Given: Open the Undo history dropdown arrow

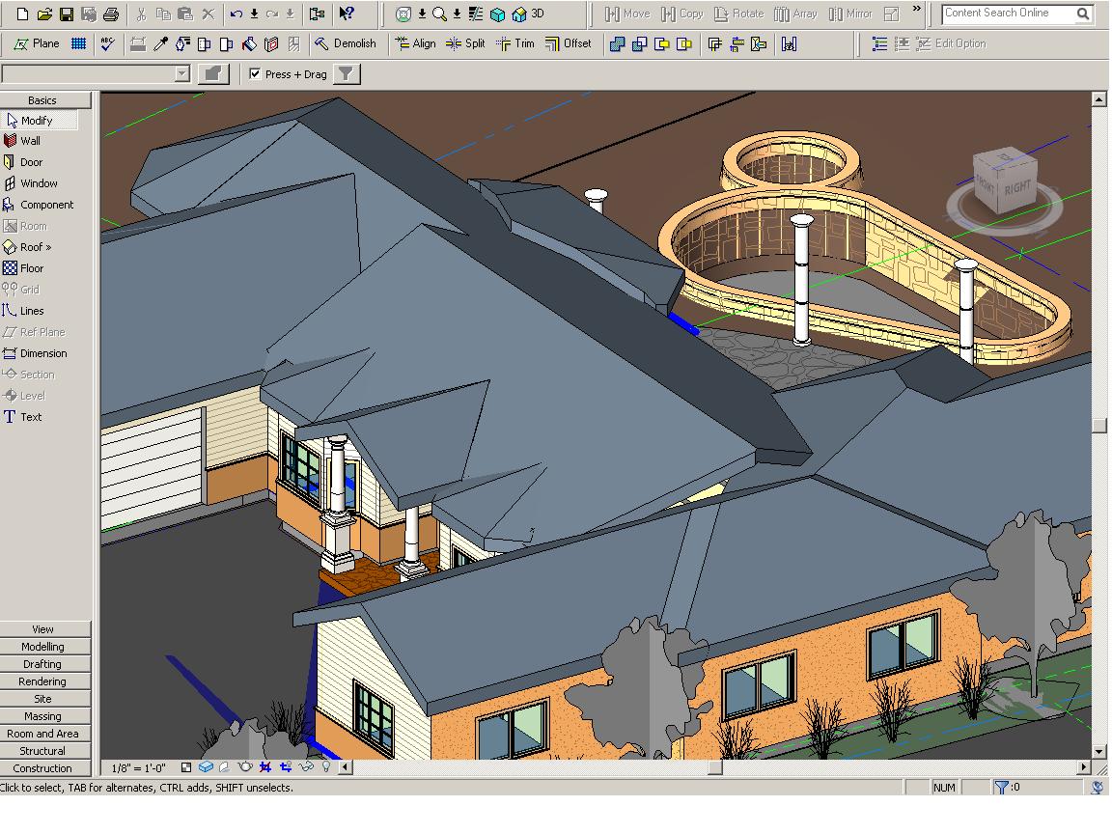Looking at the screenshot, I should 254,14.
